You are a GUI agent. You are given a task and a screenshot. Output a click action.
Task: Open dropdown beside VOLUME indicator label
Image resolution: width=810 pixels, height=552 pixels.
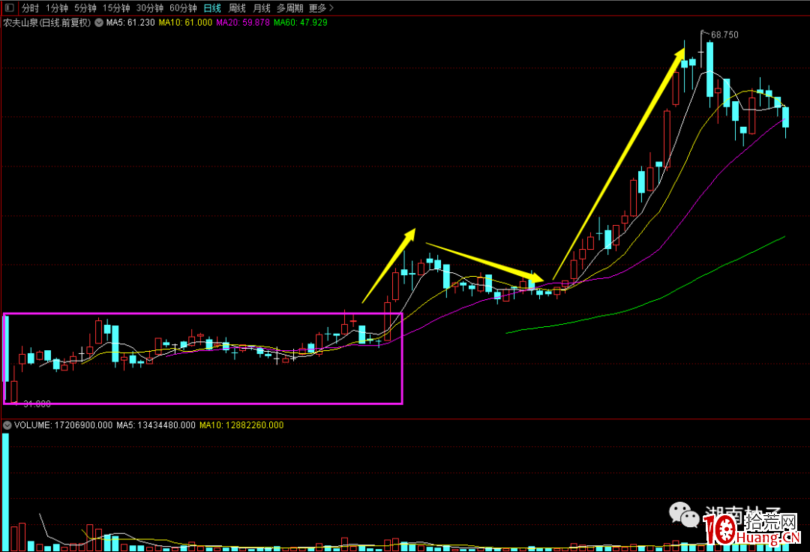pyautogui.click(x=7, y=425)
